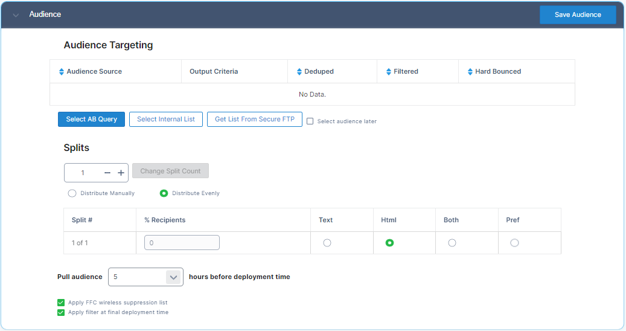This screenshot has height=331, width=626.
Task: Click sort arrows next to Deduped
Action: [x=299, y=71]
